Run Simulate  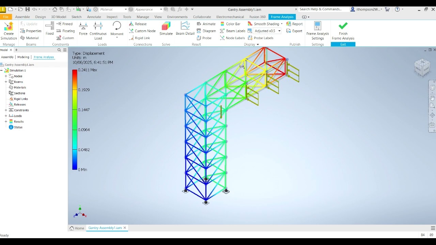[166, 29]
